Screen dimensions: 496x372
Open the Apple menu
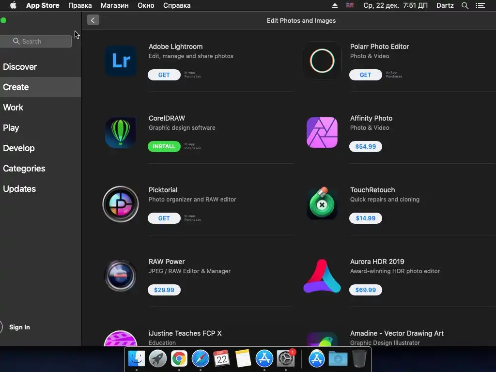click(x=13, y=5)
